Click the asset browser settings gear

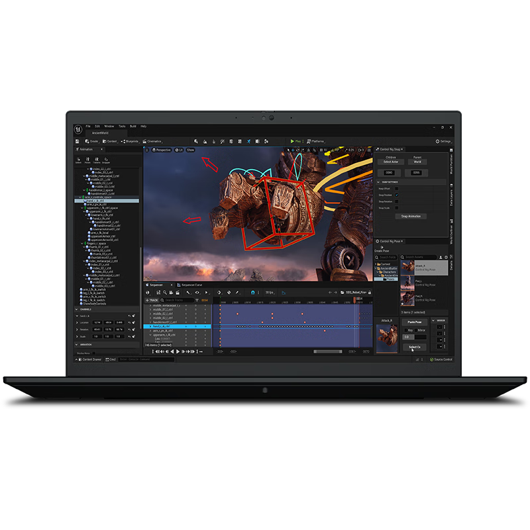click(446, 257)
